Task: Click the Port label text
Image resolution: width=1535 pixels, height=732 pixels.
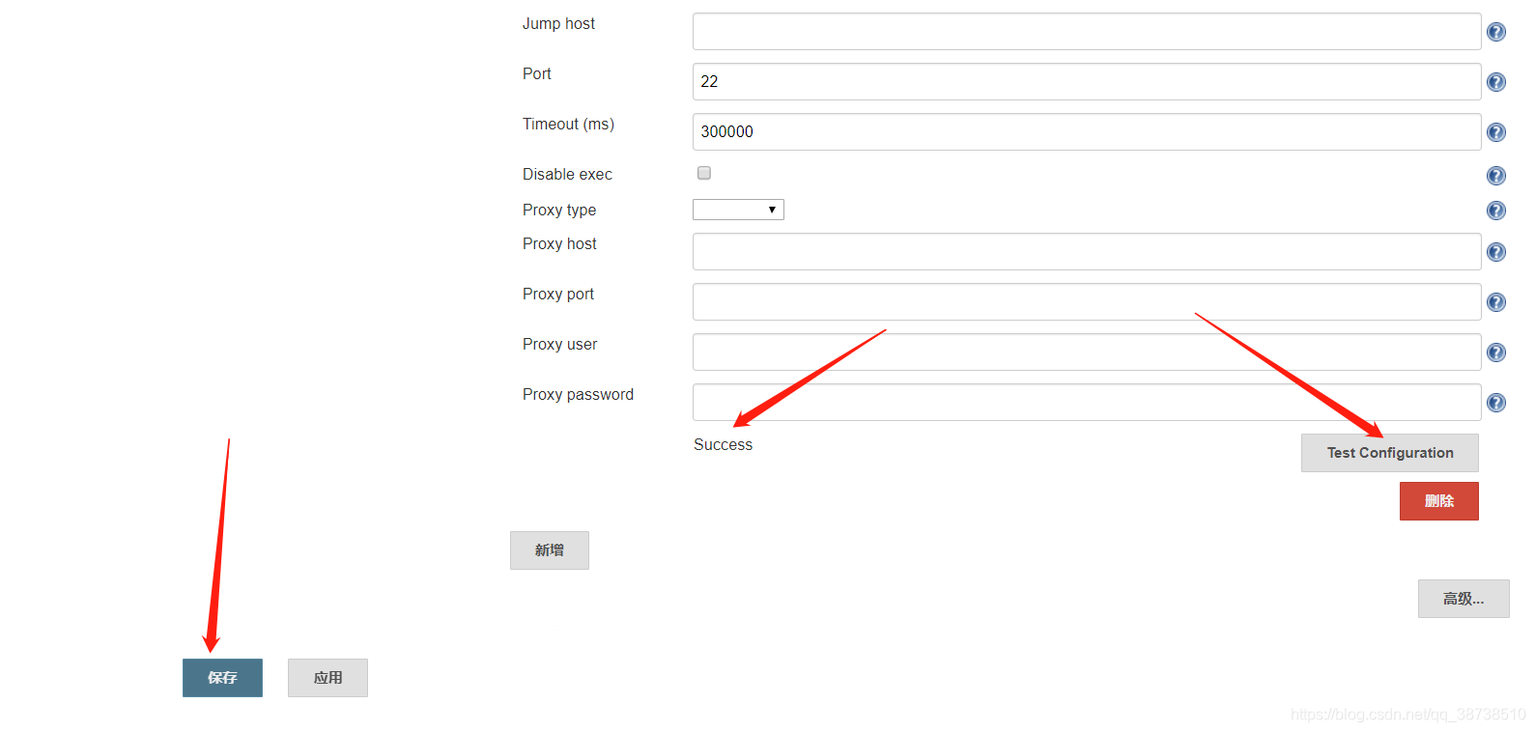Action: tap(537, 74)
